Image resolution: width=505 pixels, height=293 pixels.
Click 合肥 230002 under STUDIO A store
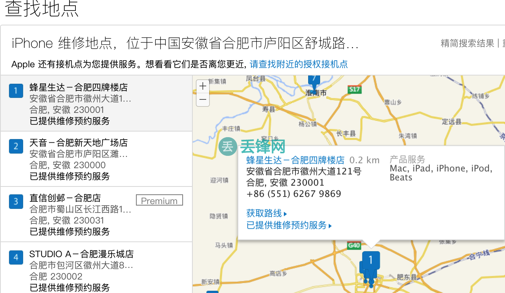[x=56, y=277]
